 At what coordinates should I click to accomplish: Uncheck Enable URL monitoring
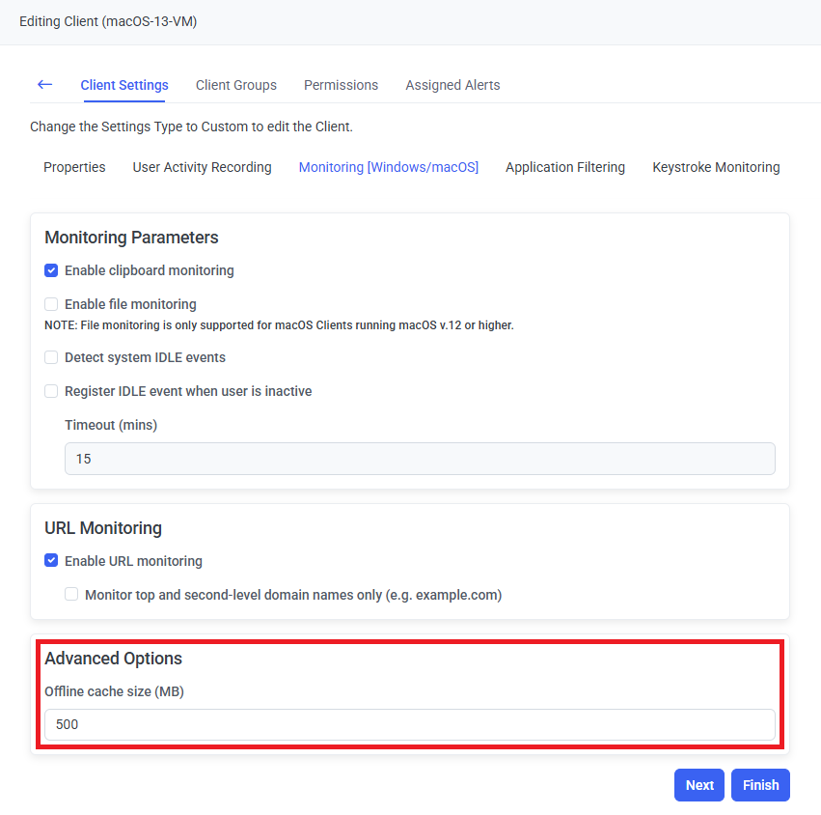52,561
